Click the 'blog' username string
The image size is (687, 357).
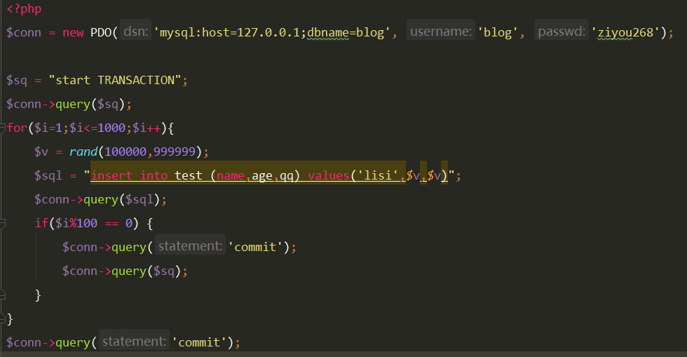click(498, 32)
